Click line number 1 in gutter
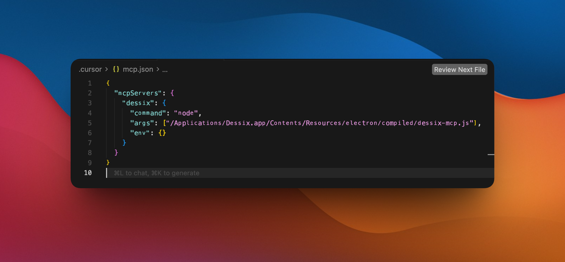This screenshot has height=262, width=565. 90,83
